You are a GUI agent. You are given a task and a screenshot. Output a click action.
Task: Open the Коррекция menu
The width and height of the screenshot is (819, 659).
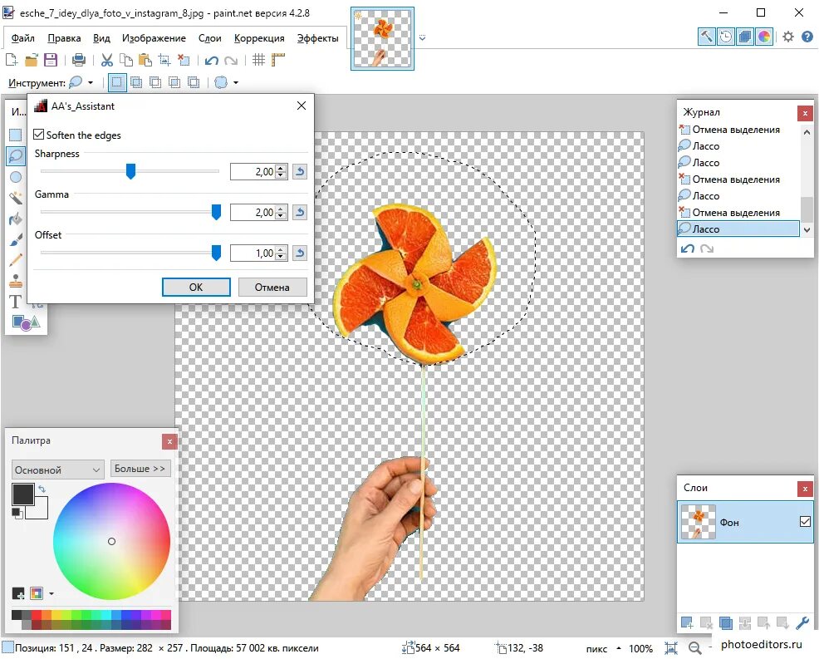pyautogui.click(x=259, y=38)
